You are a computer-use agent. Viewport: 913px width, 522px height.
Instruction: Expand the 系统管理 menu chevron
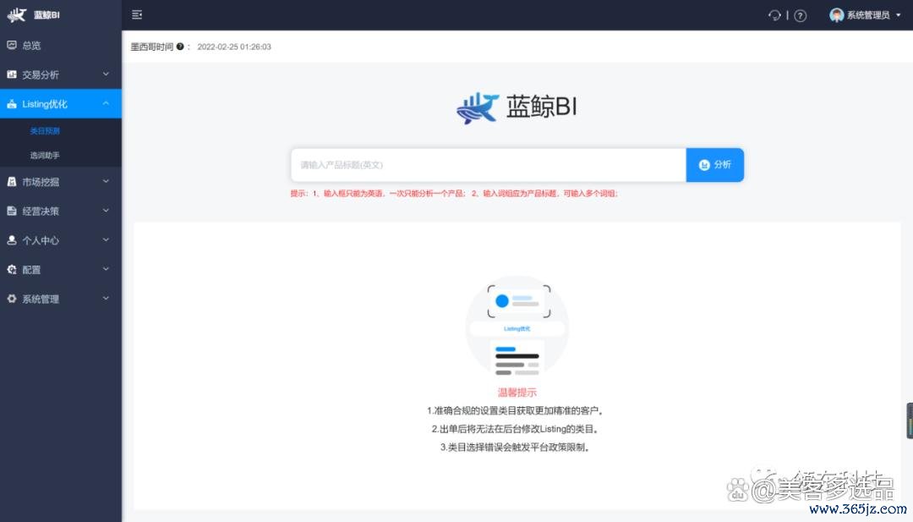[x=106, y=298]
